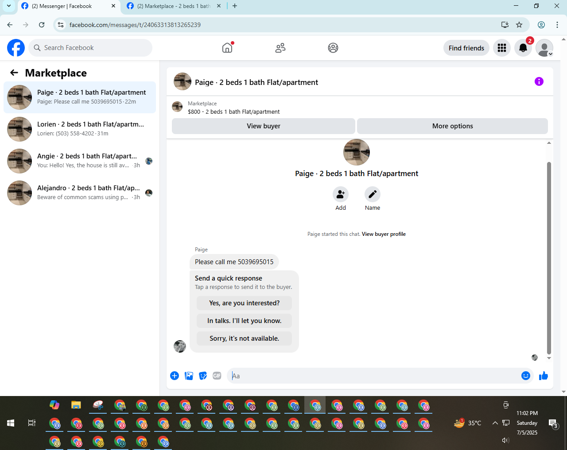Open the Friends icon in top navigation
567x450 pixels.
pyautogui.click(x=280, y=48)
